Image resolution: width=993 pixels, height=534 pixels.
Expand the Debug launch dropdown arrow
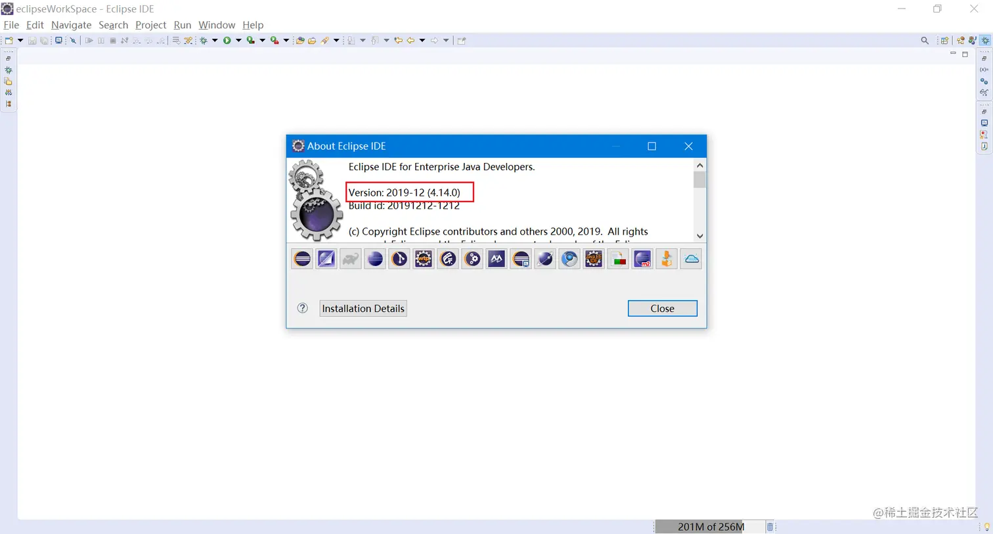[215, 40]
